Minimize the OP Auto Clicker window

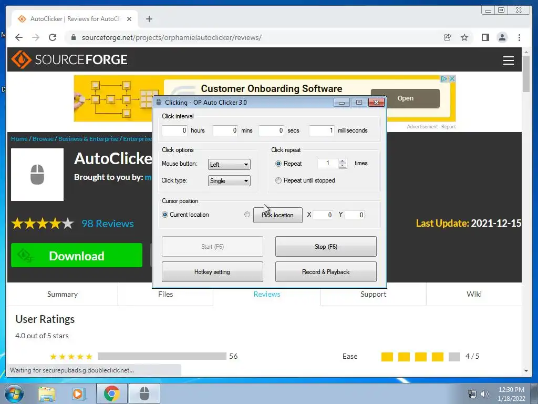tap(342, 103)
